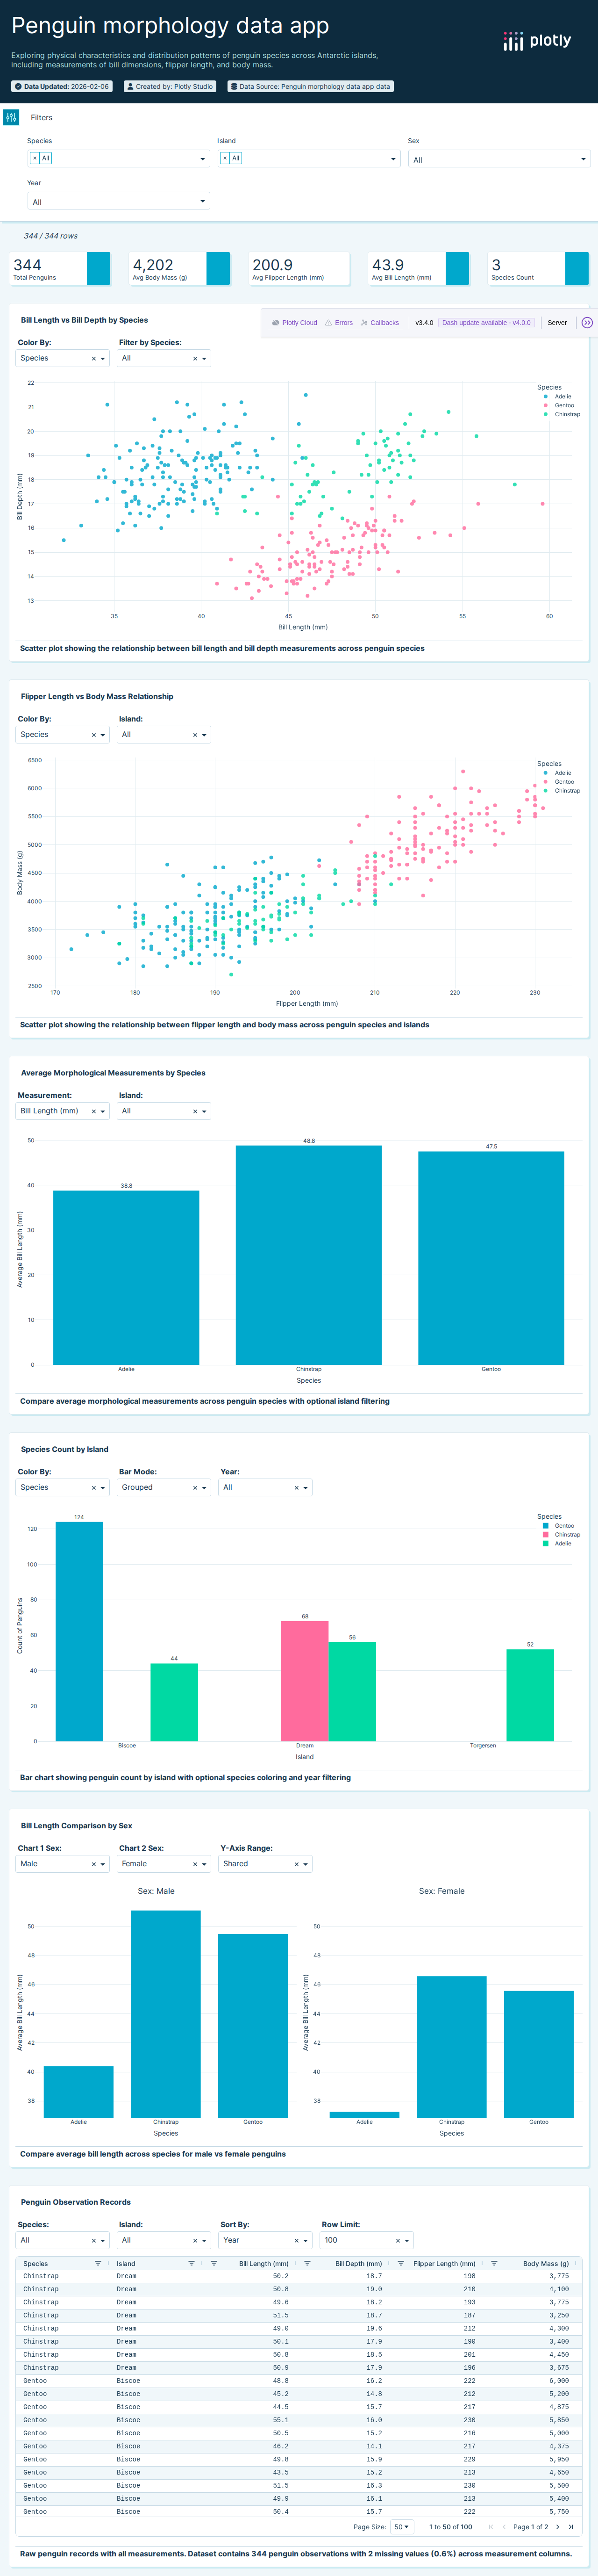The height and width of the screenshot is (2576, 598).
Task: Clear the Measurement selection
Action: tap(94, 1111)
